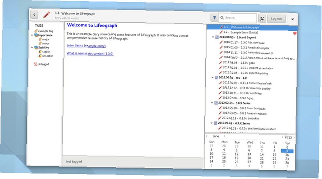The width and height of the screenshot is (322, 179).
Task: Close the Lifeograph window
Action: (292, 19)
